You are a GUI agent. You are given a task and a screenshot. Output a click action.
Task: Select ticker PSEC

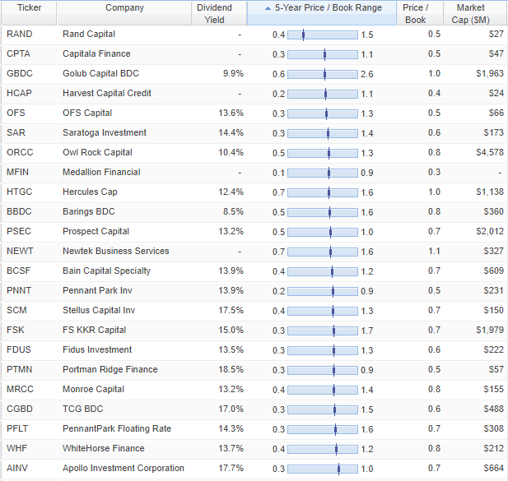(19, 231)
